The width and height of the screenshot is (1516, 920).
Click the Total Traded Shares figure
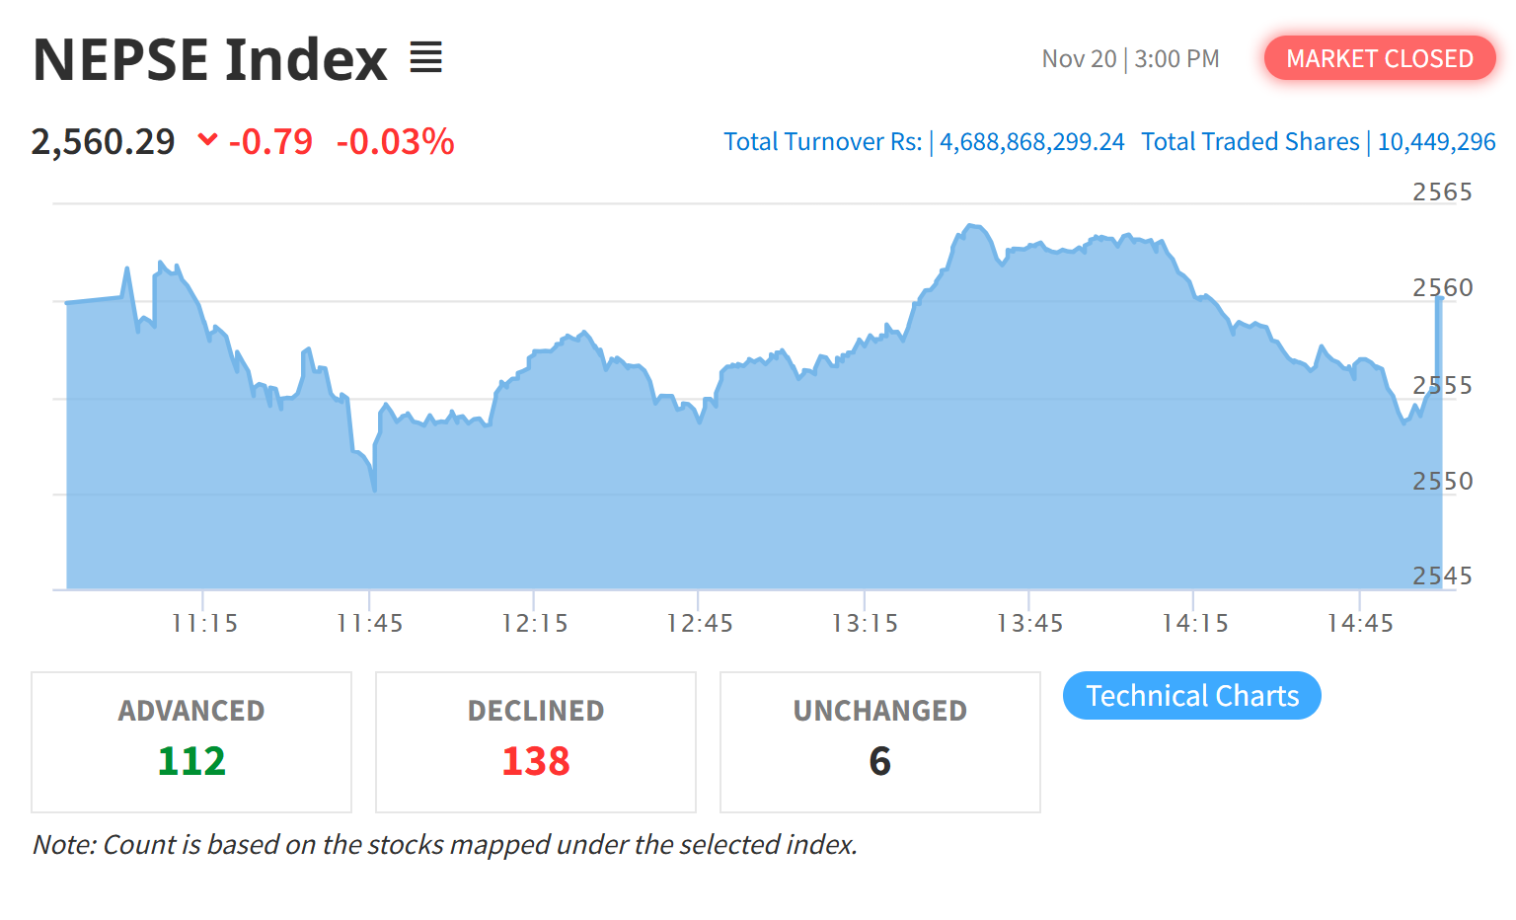click(1436, 142)
